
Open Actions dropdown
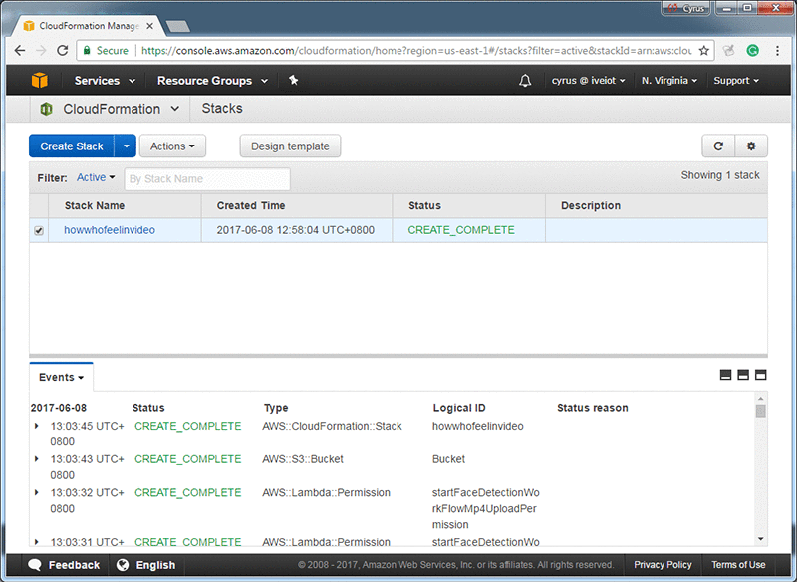(172, 146)
